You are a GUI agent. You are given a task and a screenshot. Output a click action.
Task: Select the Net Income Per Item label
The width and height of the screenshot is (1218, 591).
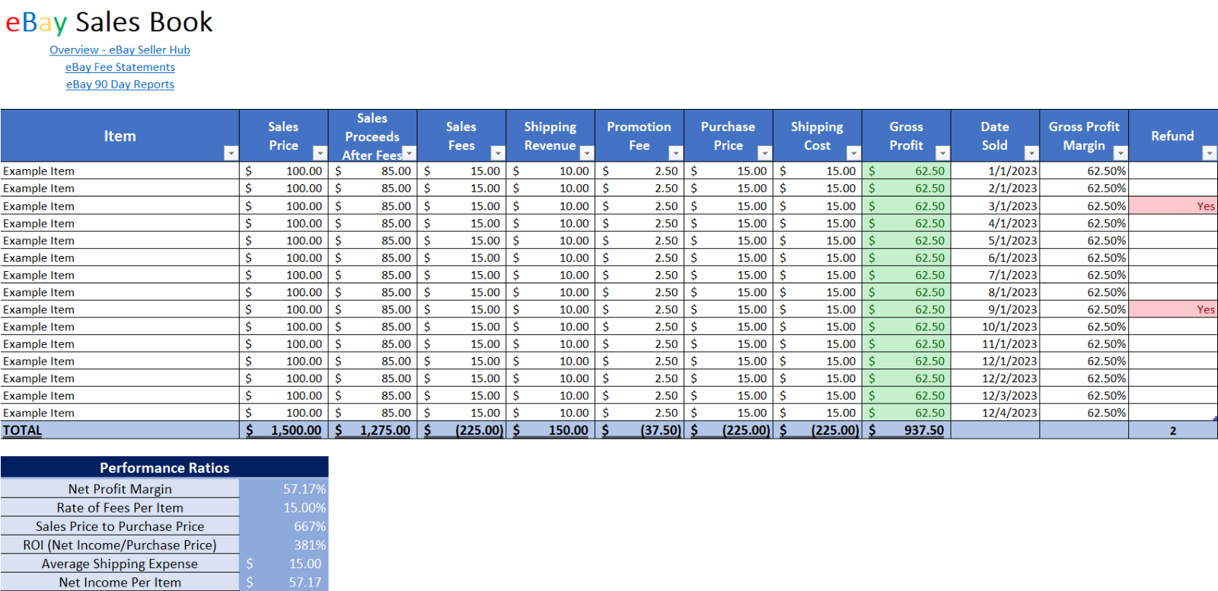click(x=120, y=582)
